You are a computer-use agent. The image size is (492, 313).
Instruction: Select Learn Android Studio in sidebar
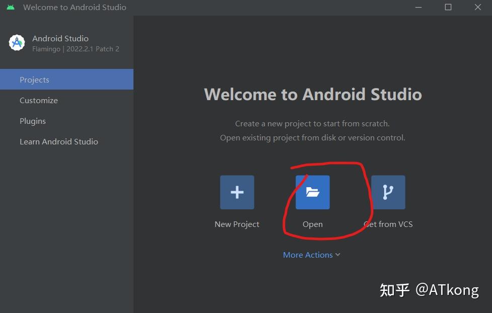tap(58, 141)
